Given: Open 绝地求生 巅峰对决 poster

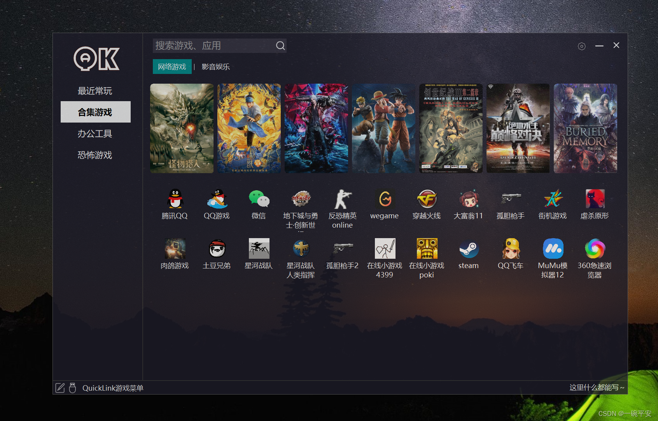Looking at the screenshot, I should tap(518, 128).
